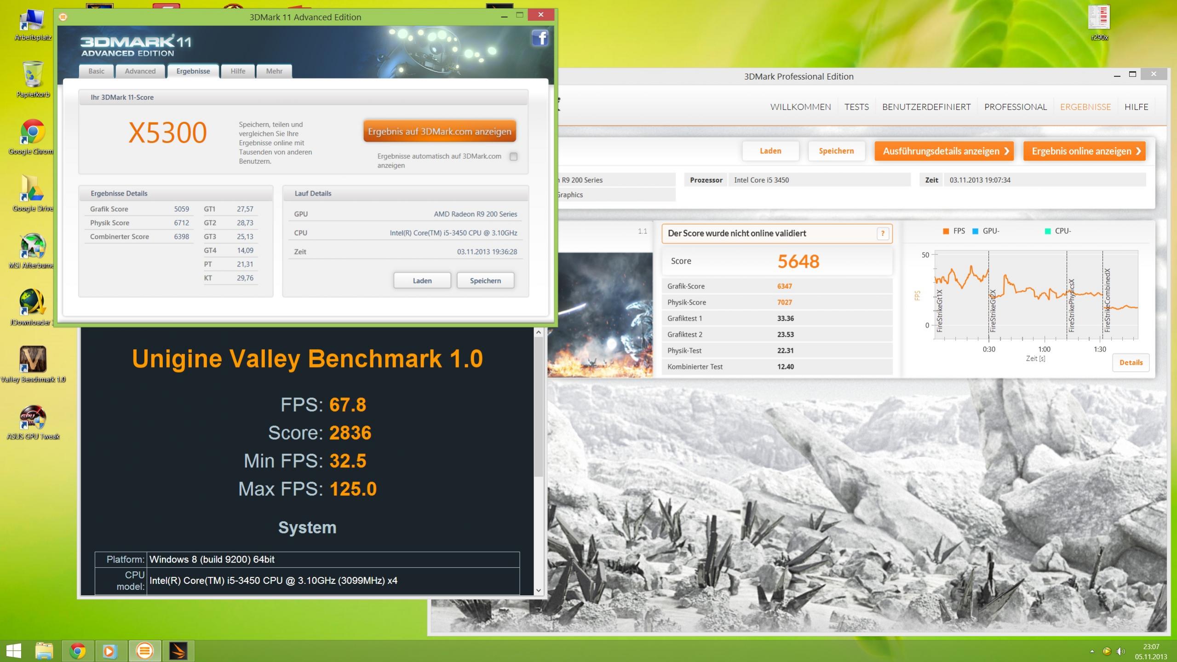This screenshot has height=662, width=1177.
Task: Open MSI Afterburner desktop icon
Action: tap(32, 246)
